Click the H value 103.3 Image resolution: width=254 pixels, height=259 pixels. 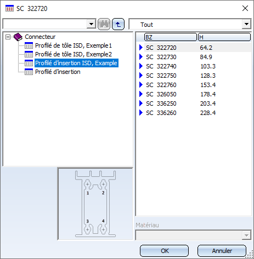[208, 66]
